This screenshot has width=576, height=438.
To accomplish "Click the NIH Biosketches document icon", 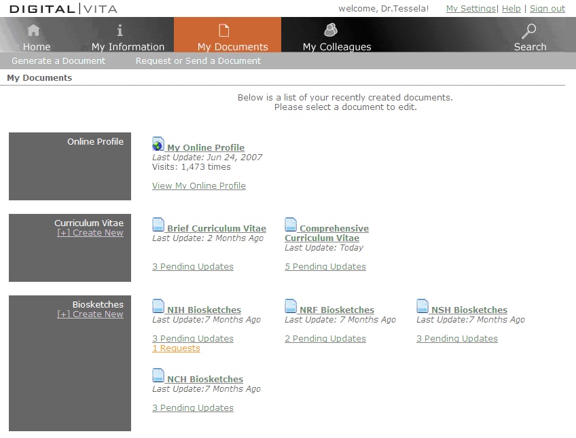I will [158, 306].
